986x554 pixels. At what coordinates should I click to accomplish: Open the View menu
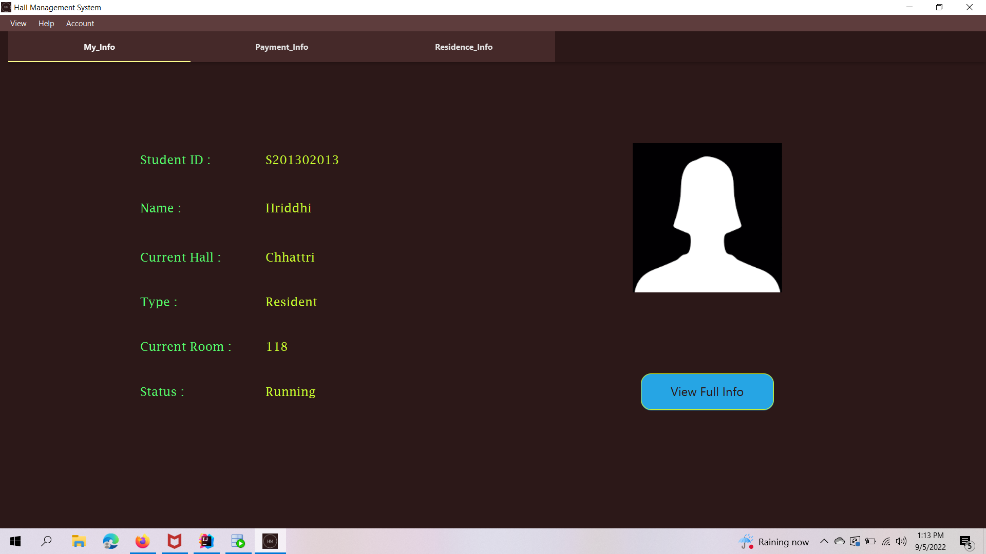(18, 23)
